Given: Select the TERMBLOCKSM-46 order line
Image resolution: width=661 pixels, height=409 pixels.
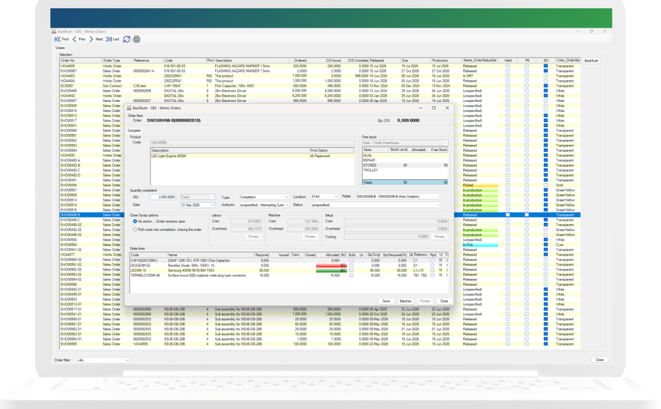Looking at the screenshot, I should [x=289, y=276].
